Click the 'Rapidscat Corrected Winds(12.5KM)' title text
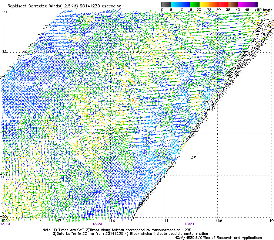 click(x=43, y=6)
